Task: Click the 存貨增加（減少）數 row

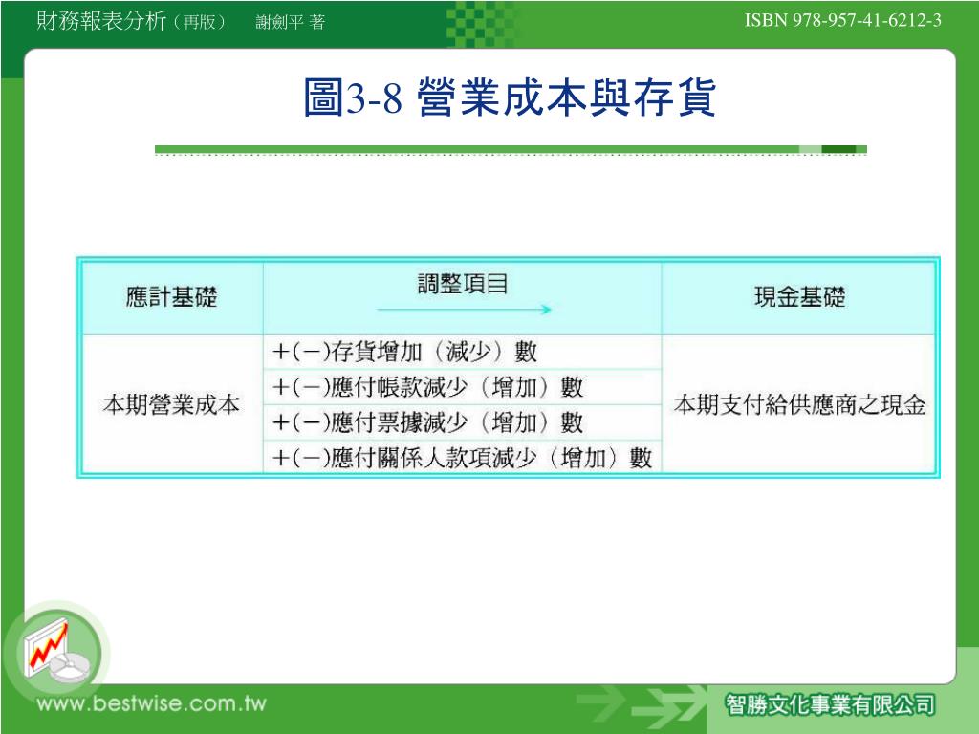Action: 463,352
